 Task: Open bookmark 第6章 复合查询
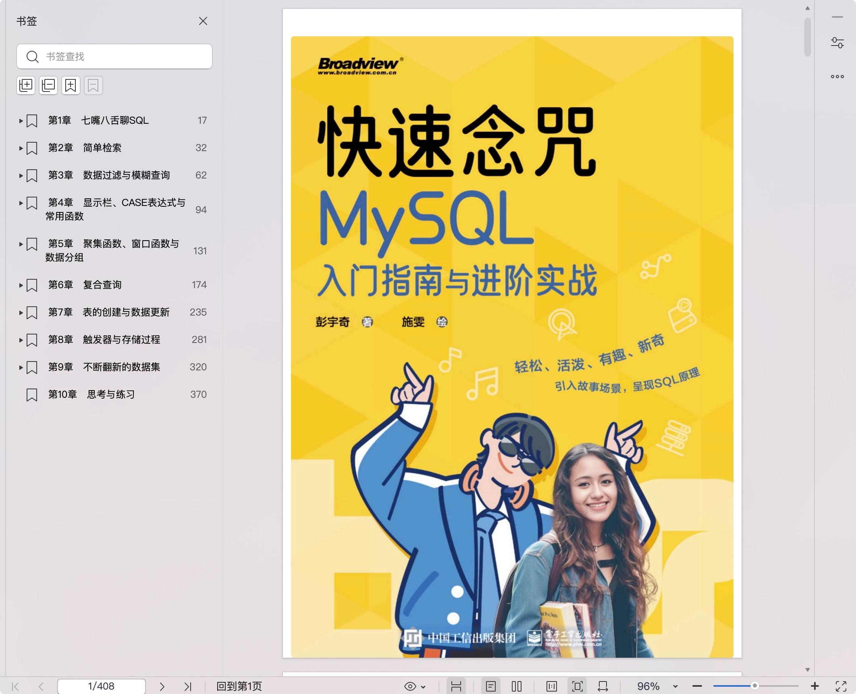coord(85,285)
